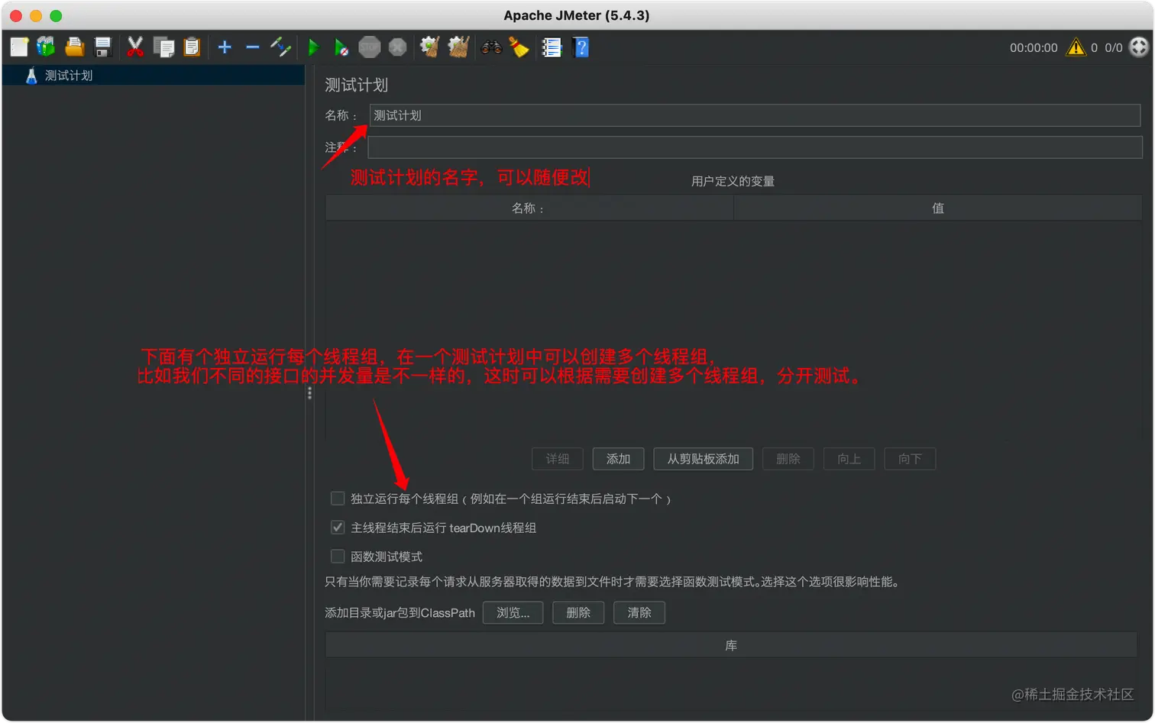This screenshot has height=723, width=1155.
Task: Toggle enable/disable of selected element
Action: [x=280, y=47]
